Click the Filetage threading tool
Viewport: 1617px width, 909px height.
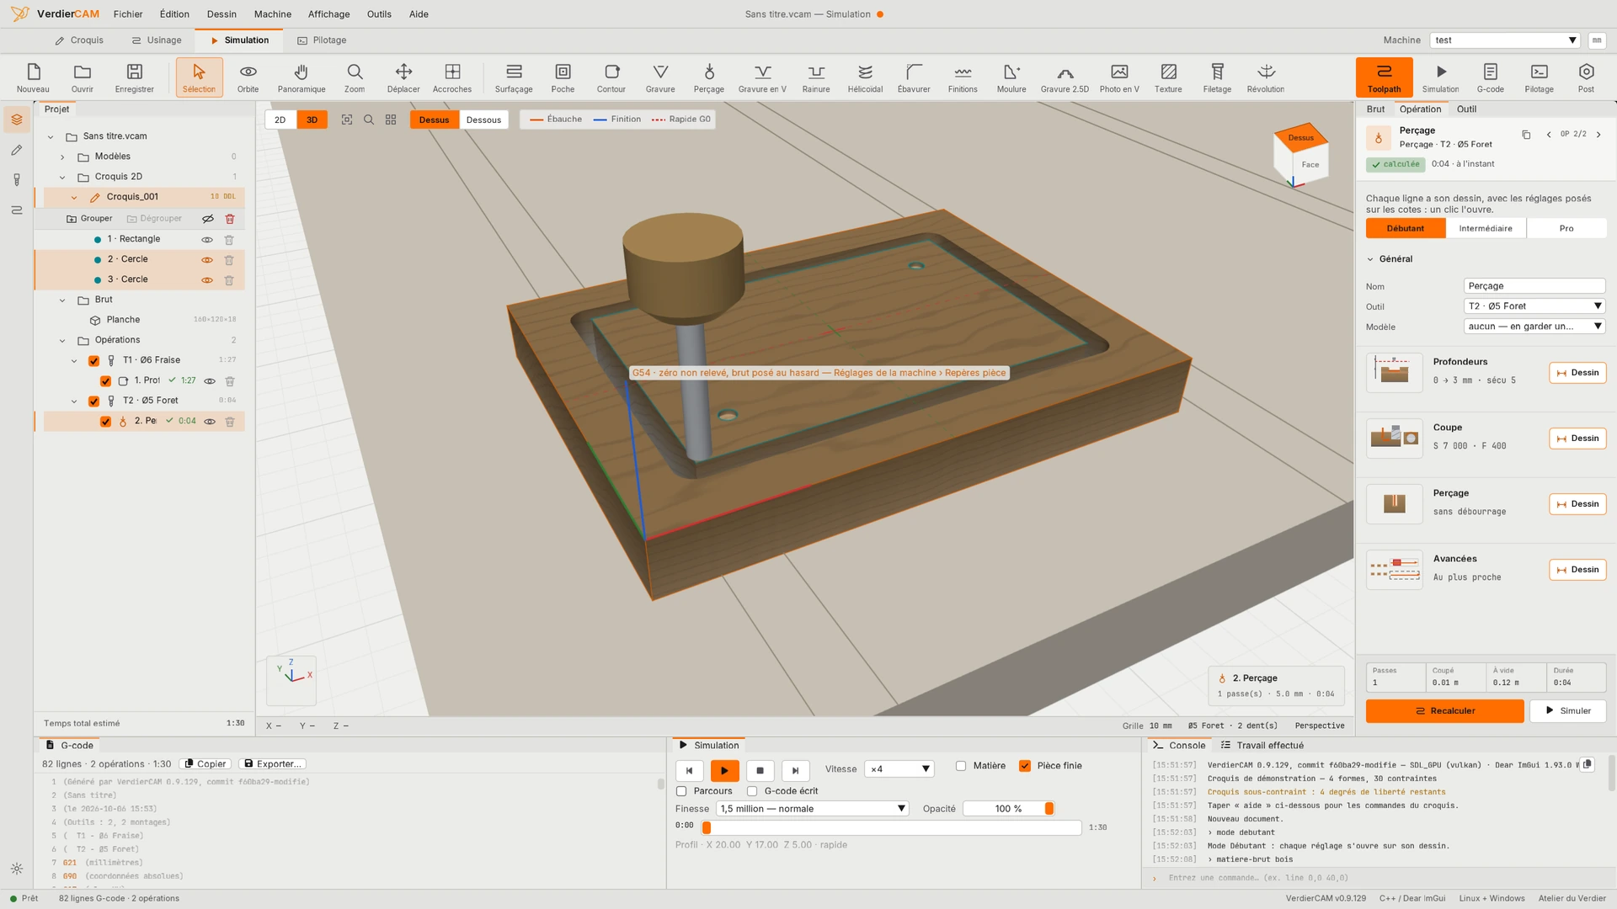point(1217,77)
